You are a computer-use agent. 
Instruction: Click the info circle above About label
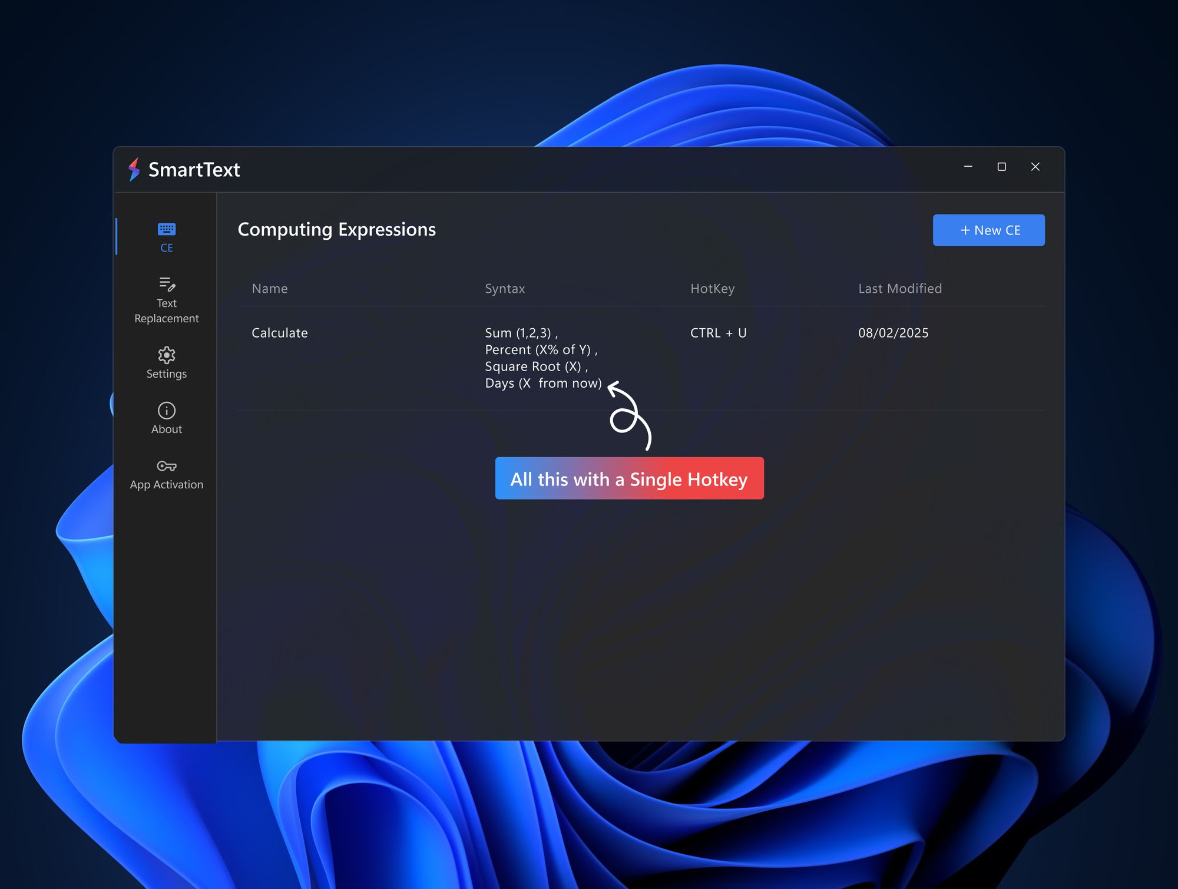coord(166,410)
